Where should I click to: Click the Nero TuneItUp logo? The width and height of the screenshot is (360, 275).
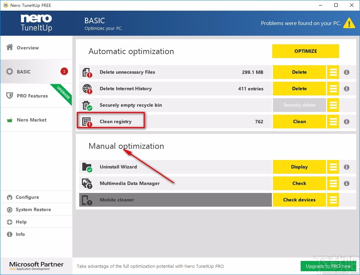click(x=36, y=23)
